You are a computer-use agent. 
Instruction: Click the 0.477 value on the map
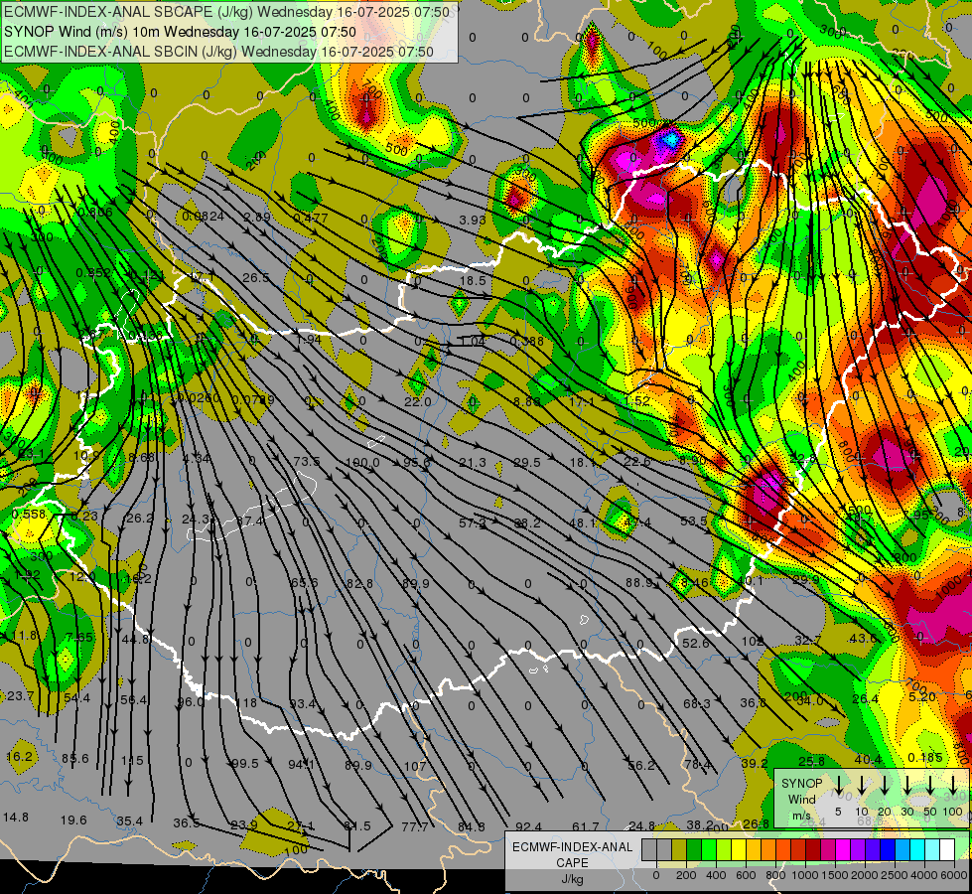(x=311, y=218)
